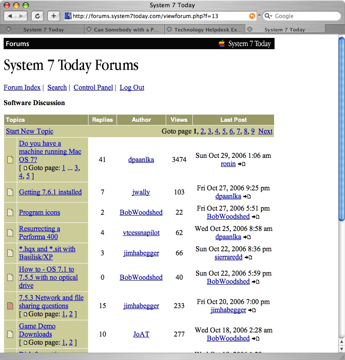The image size is (345, 360).
Task: Go to page 2 of 'Game Demo Downloads' topic
Action: [x=71, y=342]
